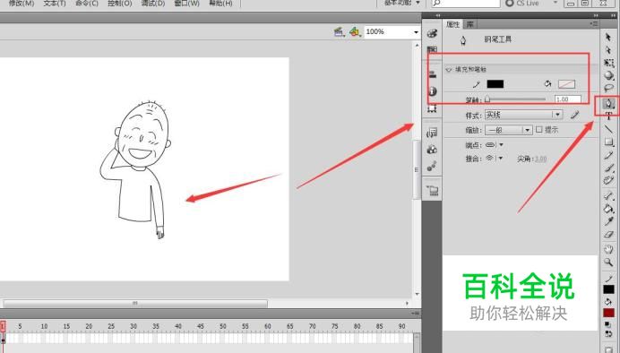The width and height of the screenshot is (620, 353).
Task: Click the toolbox dark red fill swatch
Action: [x=608, y=313]
